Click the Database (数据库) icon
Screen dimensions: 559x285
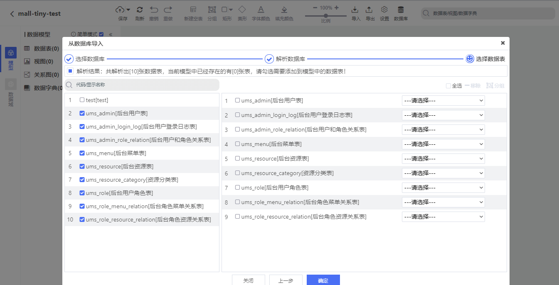[x=401, y=10]
